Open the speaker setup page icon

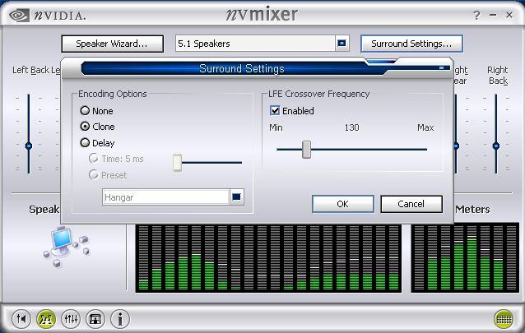46,319
